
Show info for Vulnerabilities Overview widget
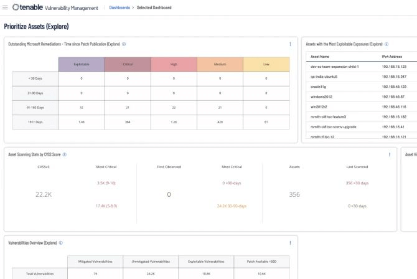(61, 243)
